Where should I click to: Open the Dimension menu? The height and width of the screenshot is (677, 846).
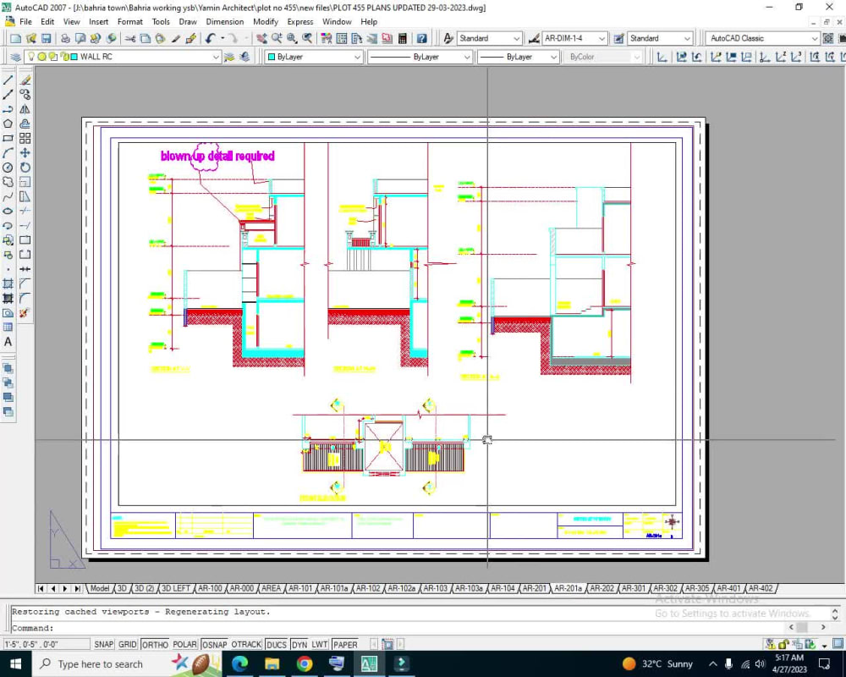[x=224, y=21]
